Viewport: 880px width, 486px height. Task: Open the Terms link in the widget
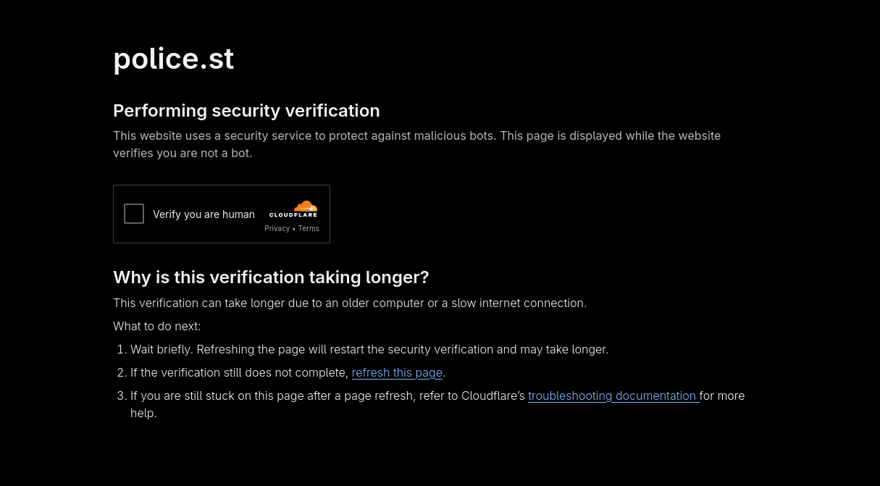pyautogui.click(x=309, y=228)
